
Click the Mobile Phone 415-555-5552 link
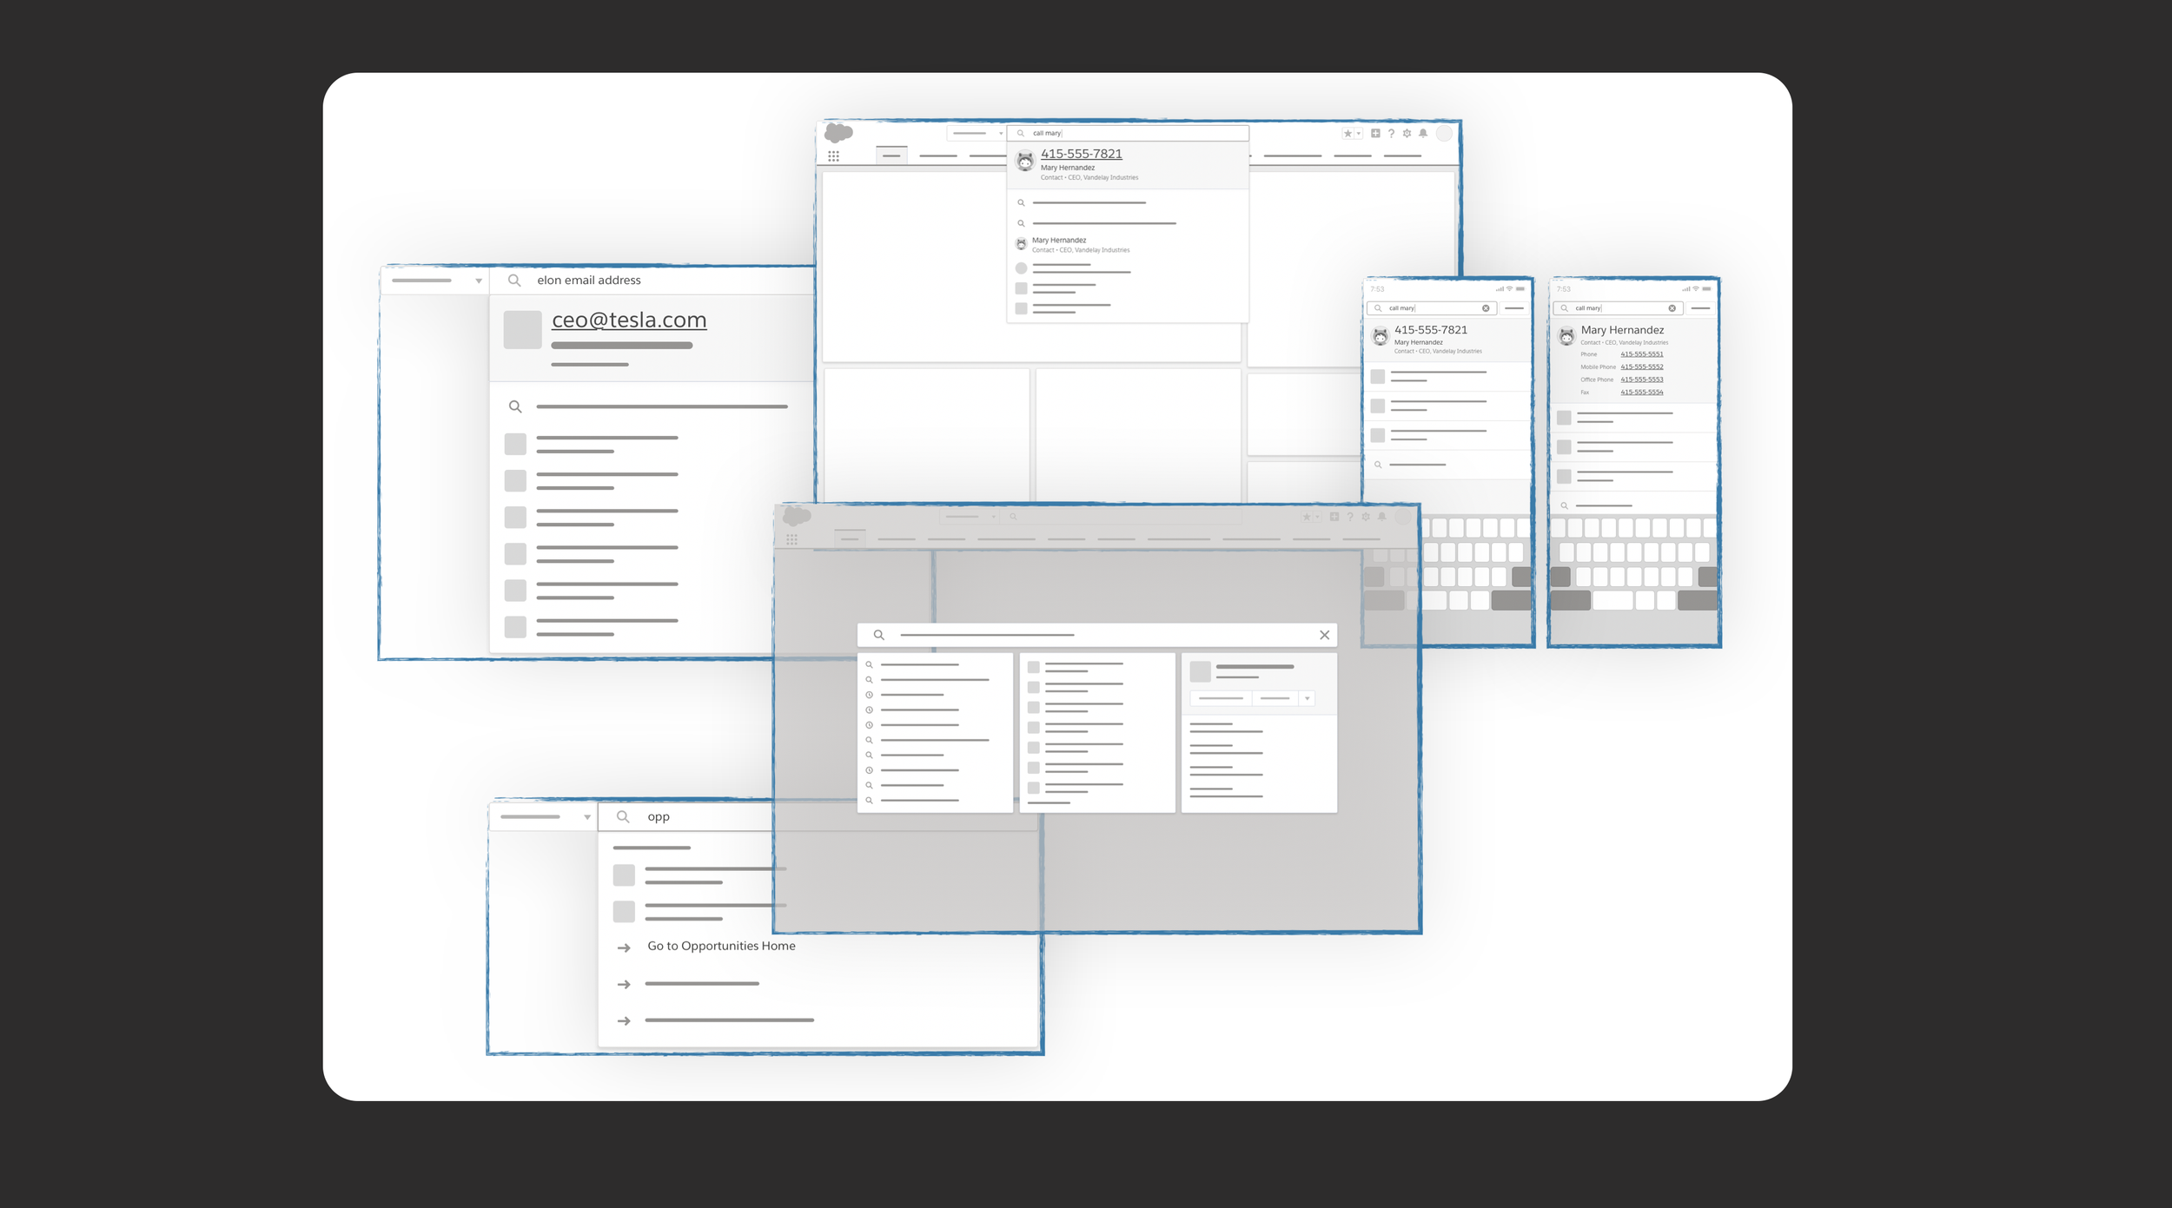click(1641, 366)
